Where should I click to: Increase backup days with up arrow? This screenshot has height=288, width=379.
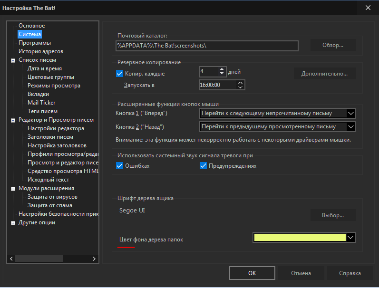[x=222, y=69]
